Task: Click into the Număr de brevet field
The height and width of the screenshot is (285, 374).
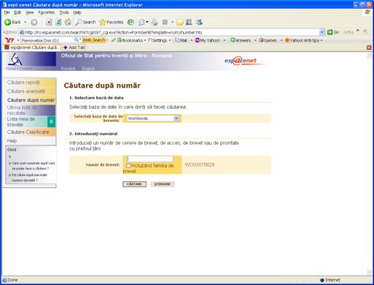Action: (x=150, y=159)
